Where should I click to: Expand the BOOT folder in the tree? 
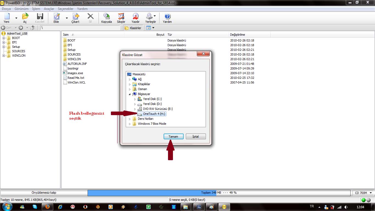tap(4, 38)
